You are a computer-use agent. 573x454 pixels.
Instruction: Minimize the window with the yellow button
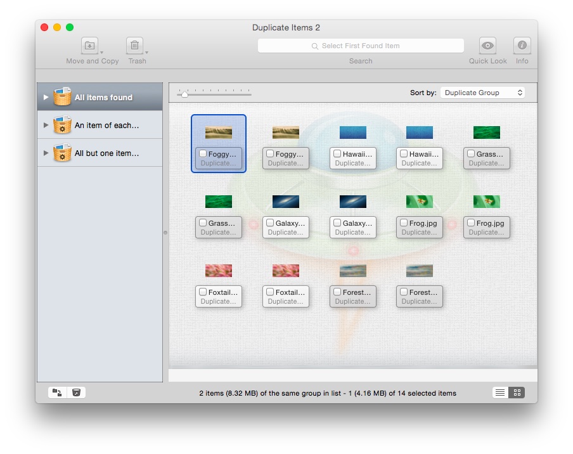point(57,27)
